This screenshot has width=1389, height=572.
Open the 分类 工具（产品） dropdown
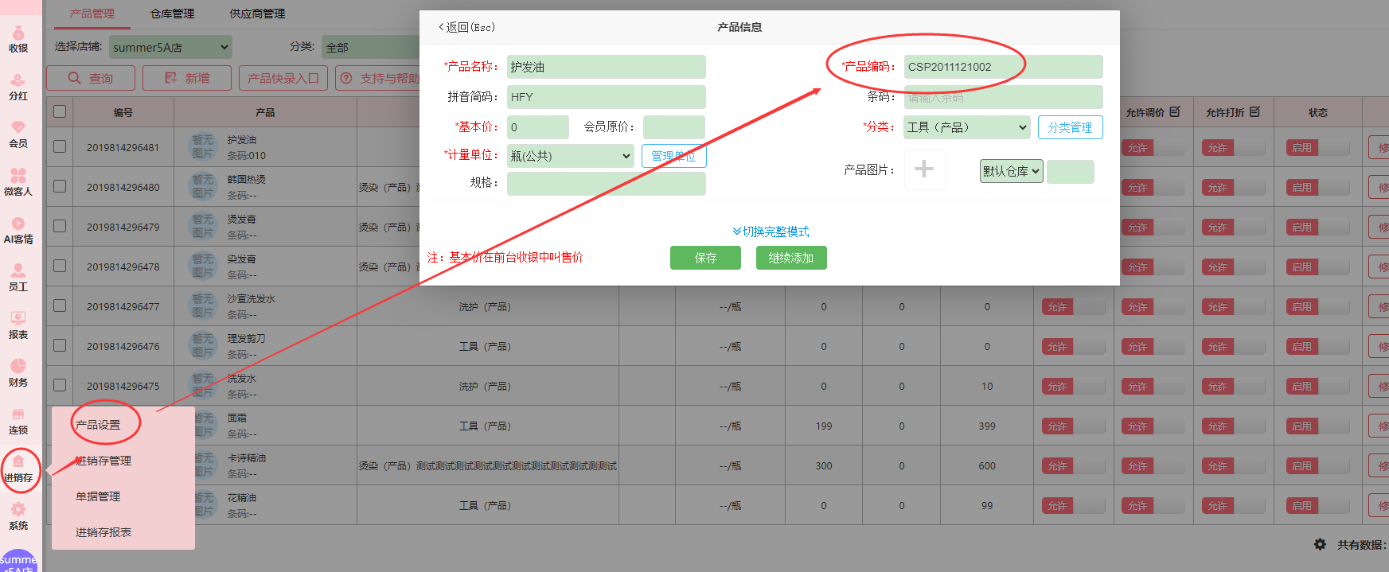967,127
